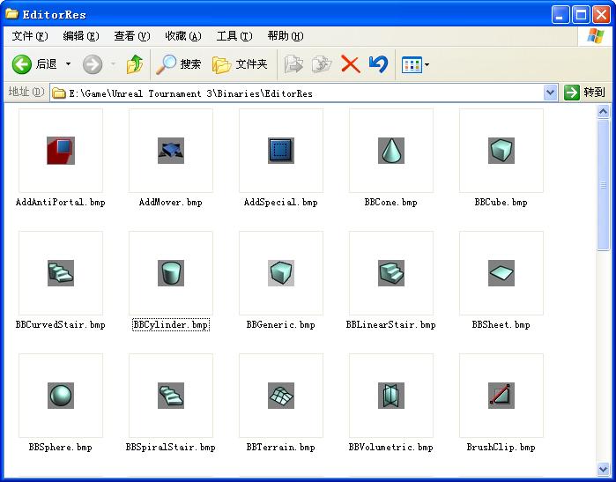This screenshot has height=482, width=616.
Task: Click the BBGeneric.bmp file name
Action: pos(281,325)
